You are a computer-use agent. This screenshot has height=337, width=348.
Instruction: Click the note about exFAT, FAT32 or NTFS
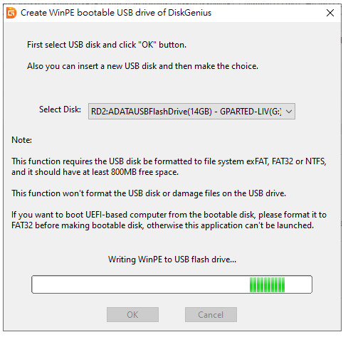[x=169, y=161]
